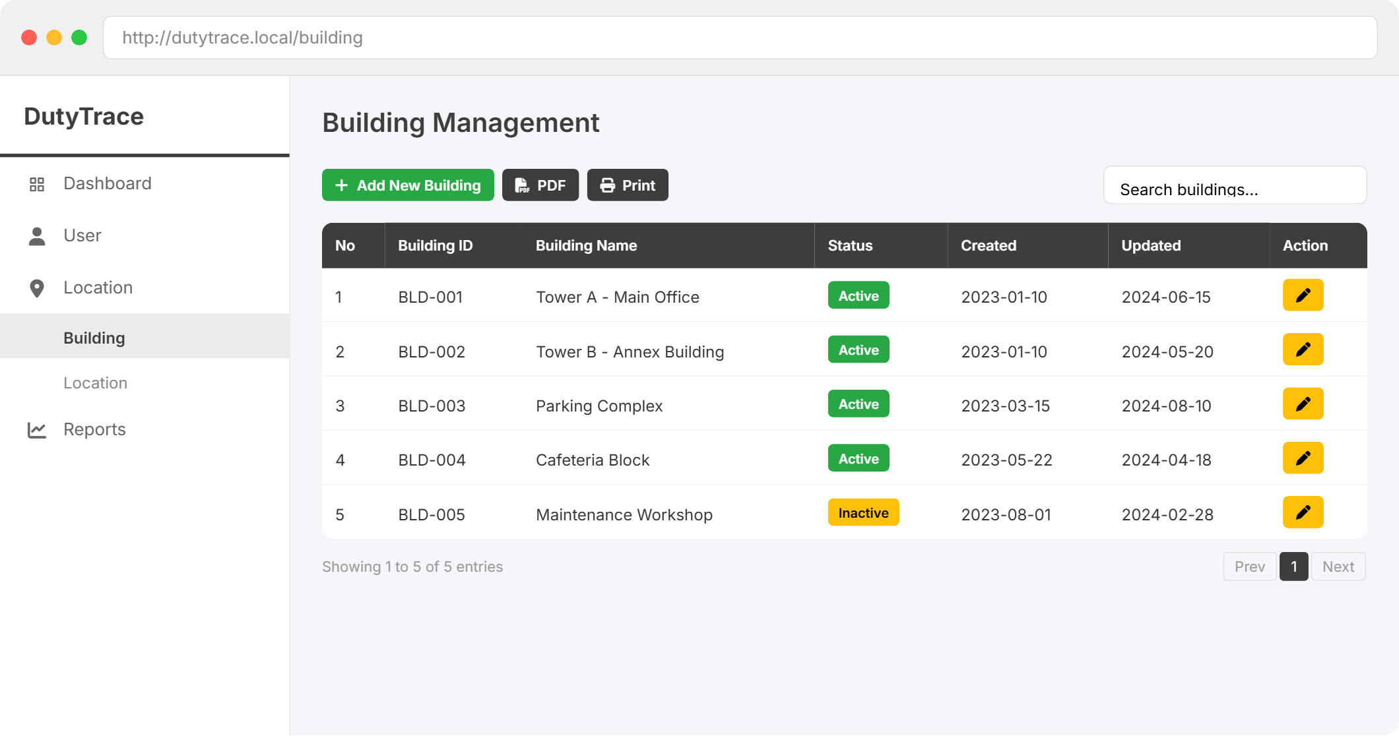Go to the Next page

click(x=1338, y=567)
